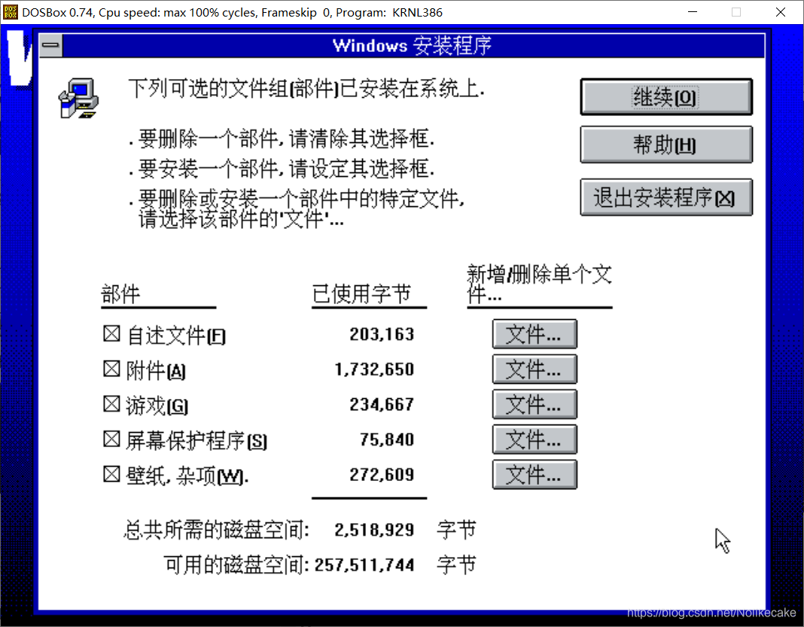Open file selection for 游戏 component

point(534,404)
